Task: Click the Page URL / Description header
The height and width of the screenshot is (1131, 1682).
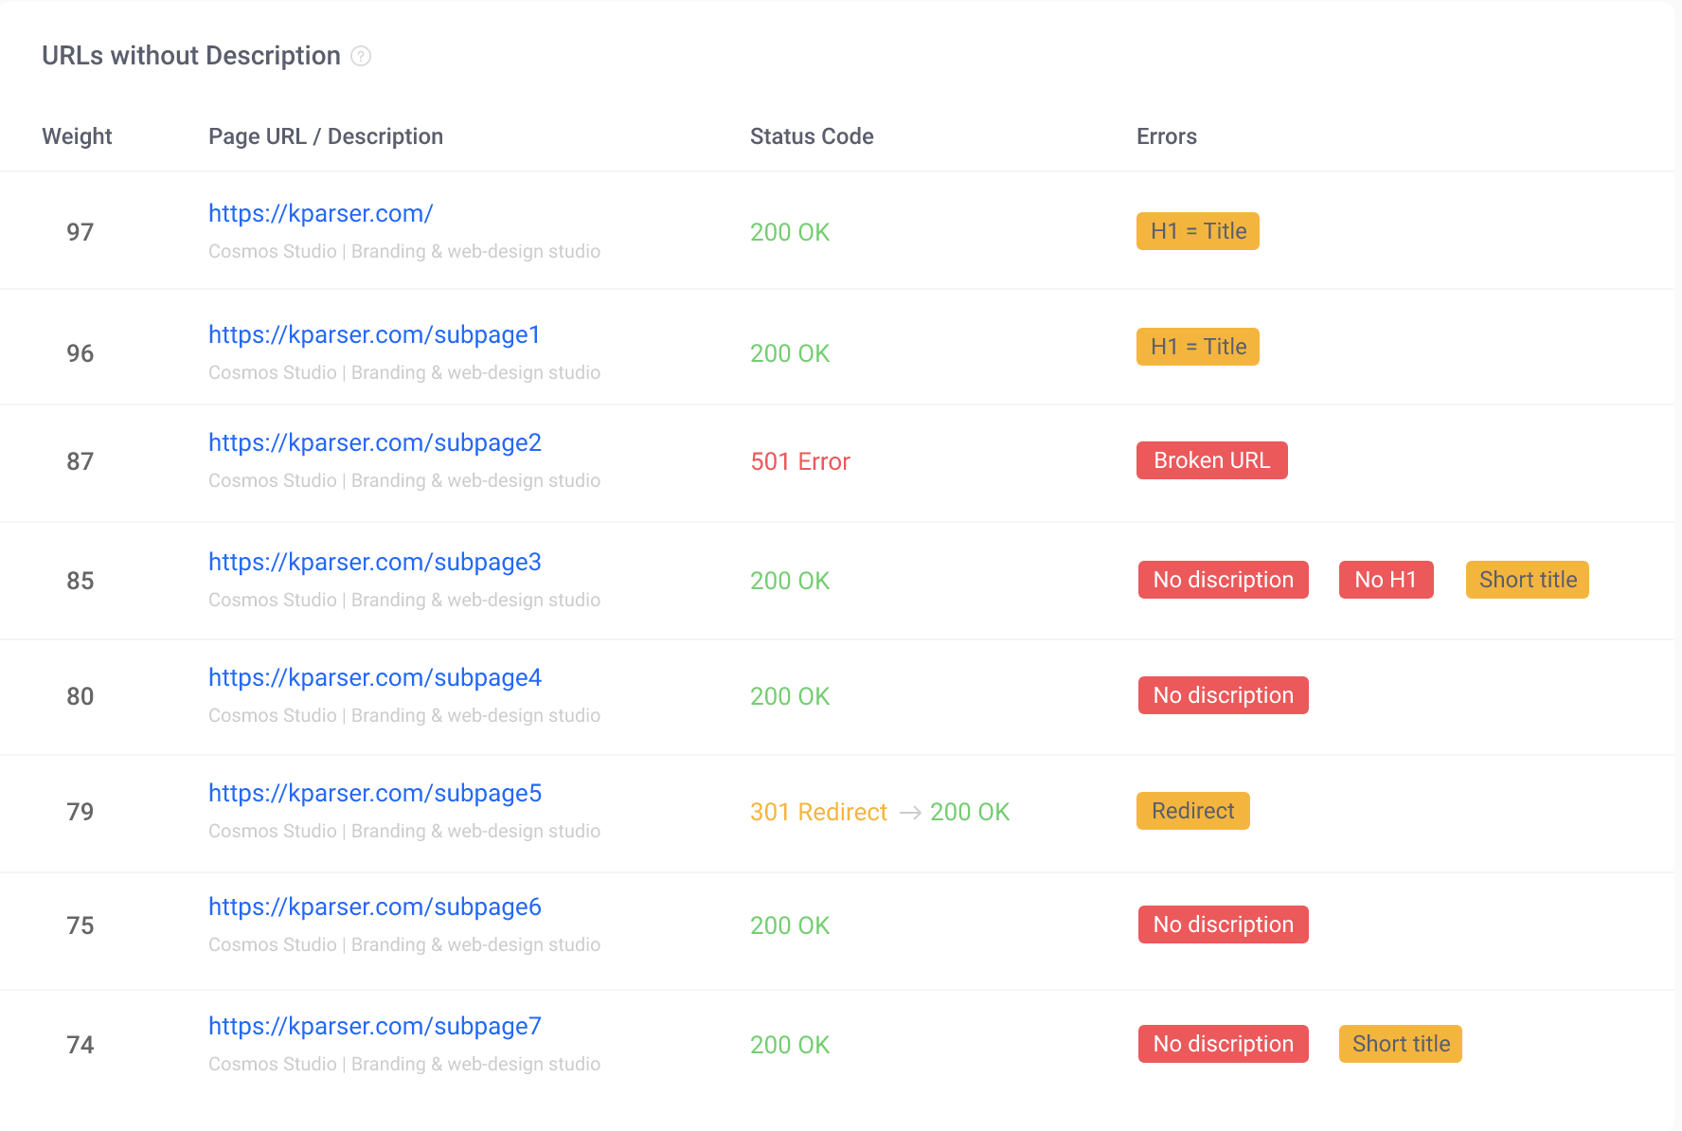Action: 325,136
